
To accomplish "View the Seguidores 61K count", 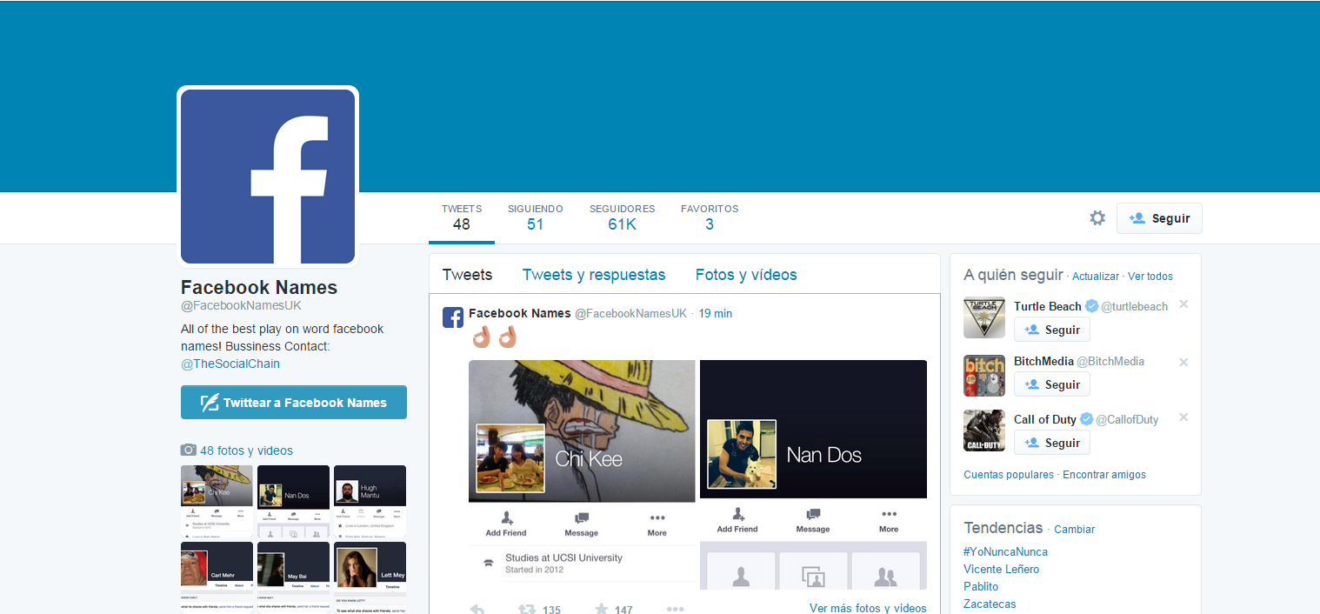I will (622, 217).
